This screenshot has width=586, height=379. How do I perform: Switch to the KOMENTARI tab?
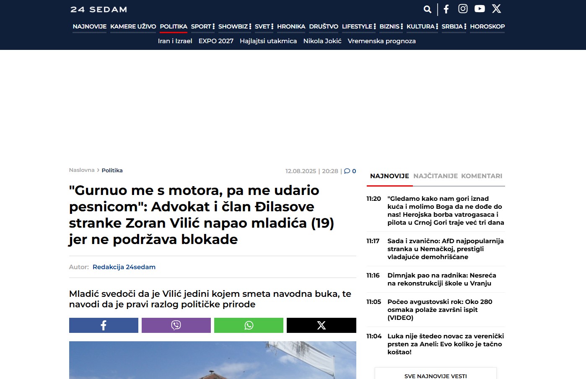(x=481, y=176)
